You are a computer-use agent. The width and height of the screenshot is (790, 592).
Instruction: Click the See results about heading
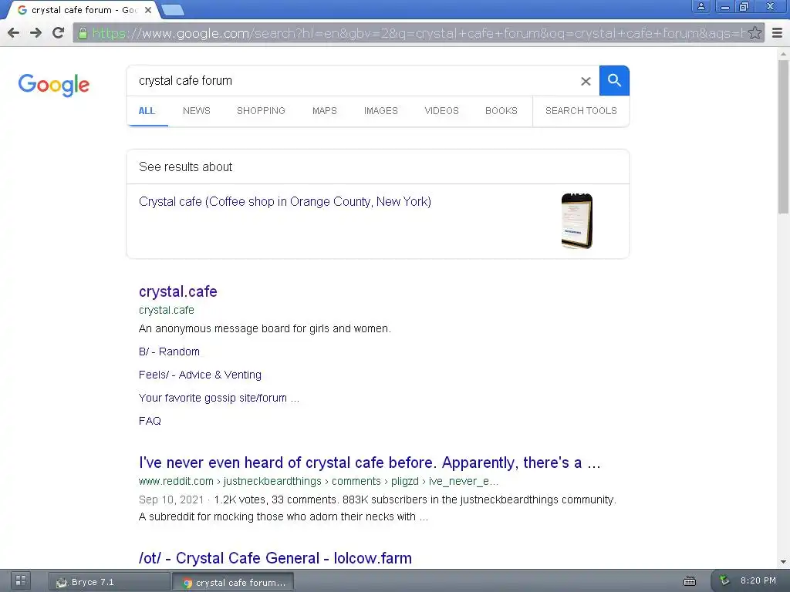point(185,167)
